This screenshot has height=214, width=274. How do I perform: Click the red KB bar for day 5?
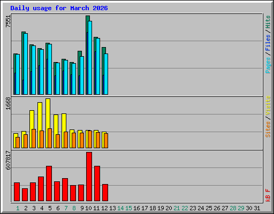point(49,184)
